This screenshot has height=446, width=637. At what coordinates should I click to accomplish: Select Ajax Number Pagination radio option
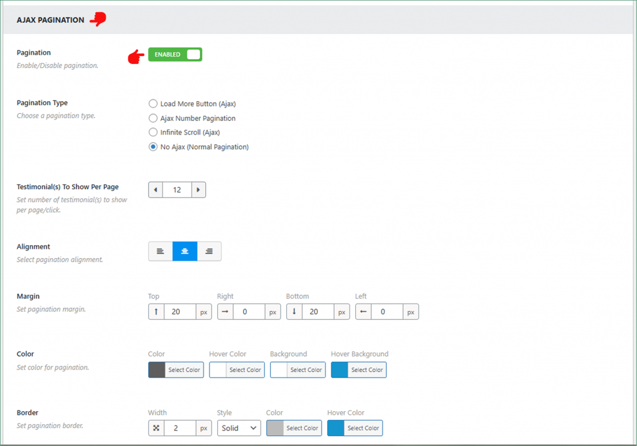click(x=153, y=118)
